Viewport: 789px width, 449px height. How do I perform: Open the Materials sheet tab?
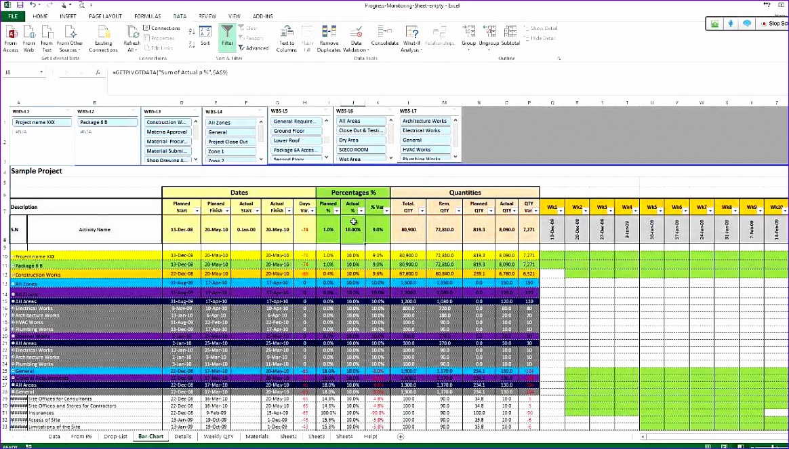pos(257,436)
